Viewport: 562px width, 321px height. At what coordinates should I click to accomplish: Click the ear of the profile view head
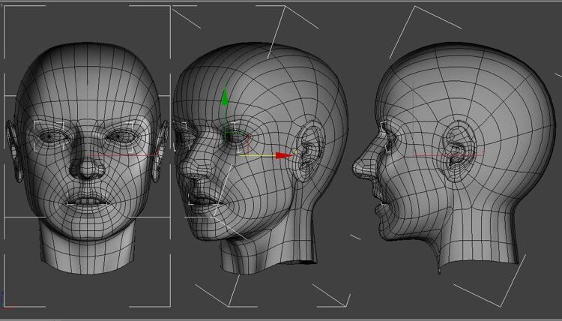click(x=459, y=150)
